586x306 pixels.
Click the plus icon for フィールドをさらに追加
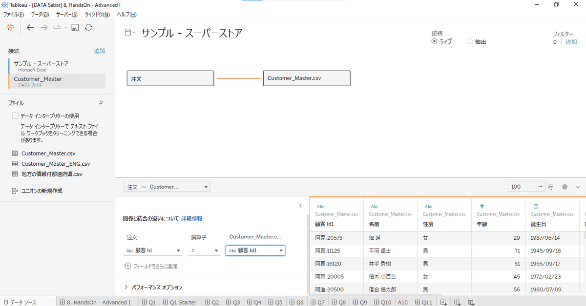[x=128, y=266]
